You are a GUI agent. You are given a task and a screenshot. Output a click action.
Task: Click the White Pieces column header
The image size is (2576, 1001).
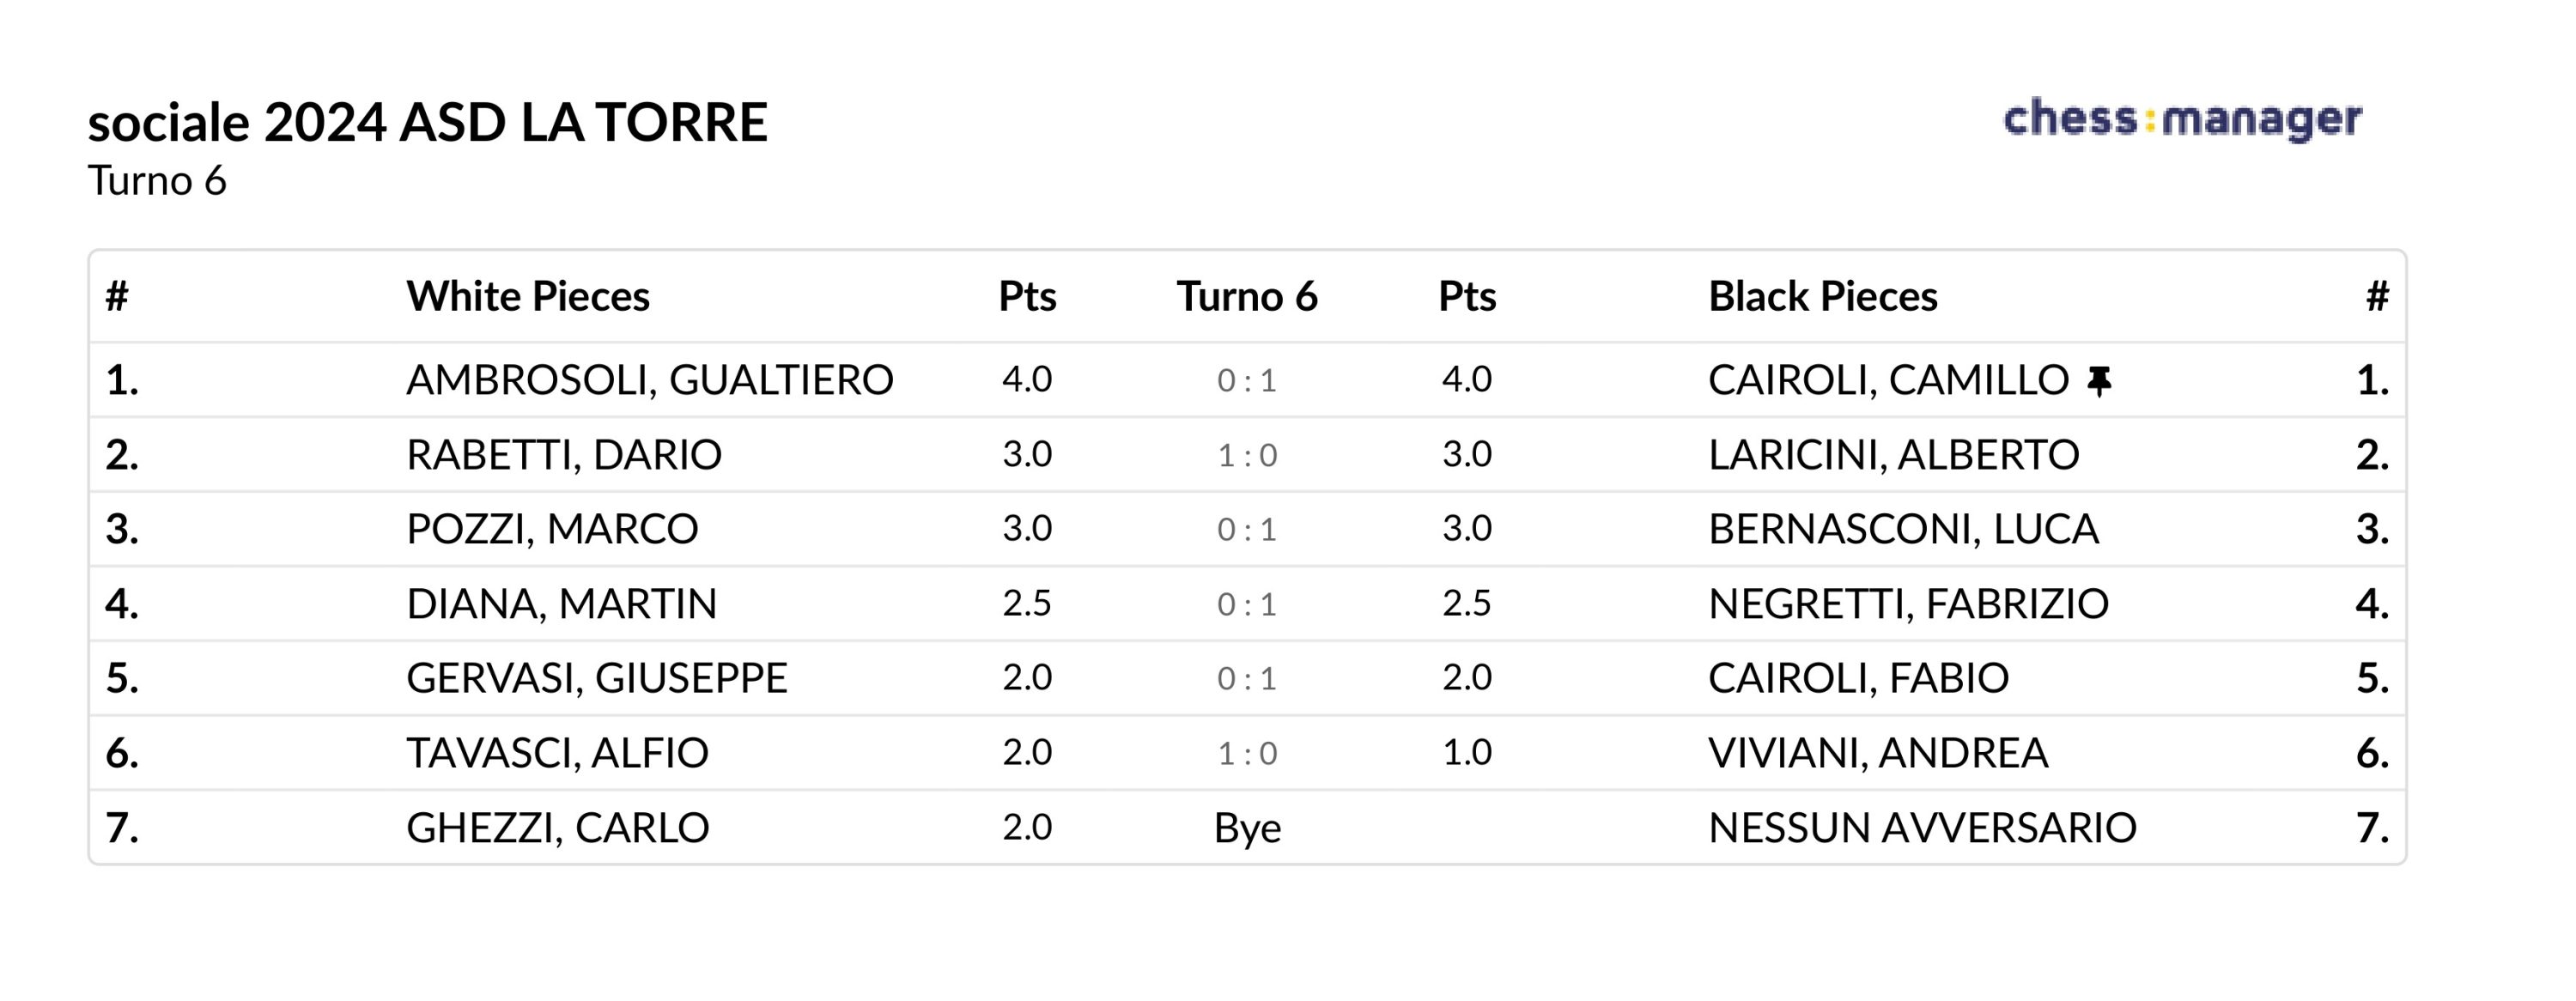pos(527,297)
